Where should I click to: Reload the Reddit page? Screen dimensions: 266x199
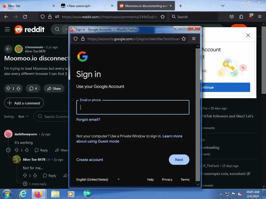coord(25,17)
